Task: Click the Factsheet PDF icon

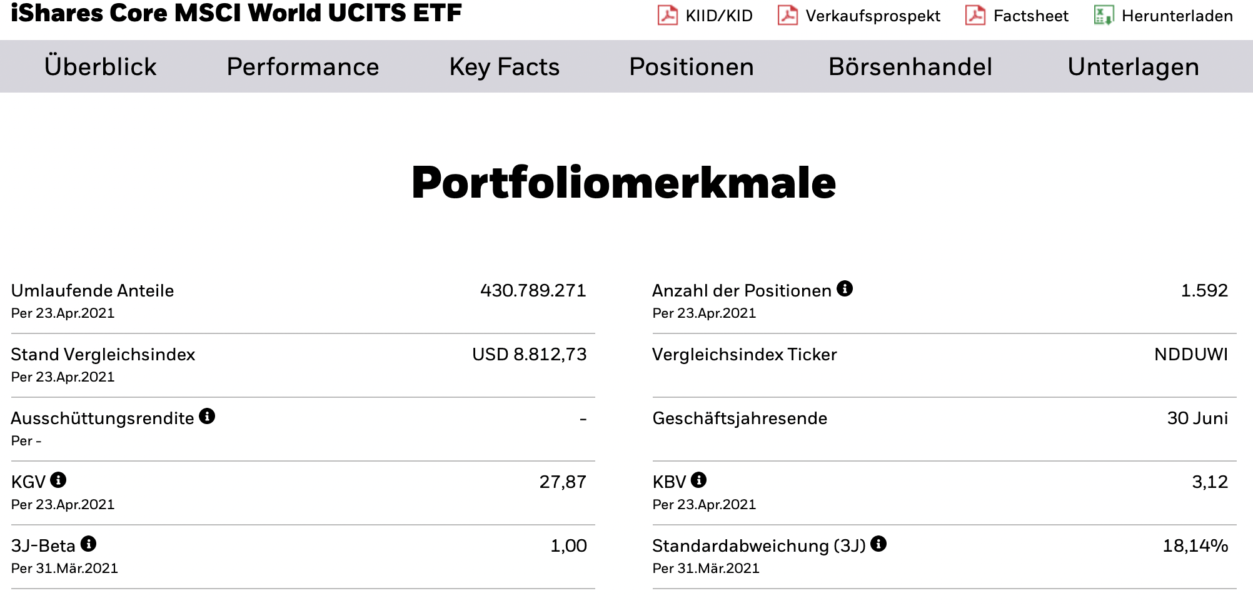Action: tap(975, 15)
